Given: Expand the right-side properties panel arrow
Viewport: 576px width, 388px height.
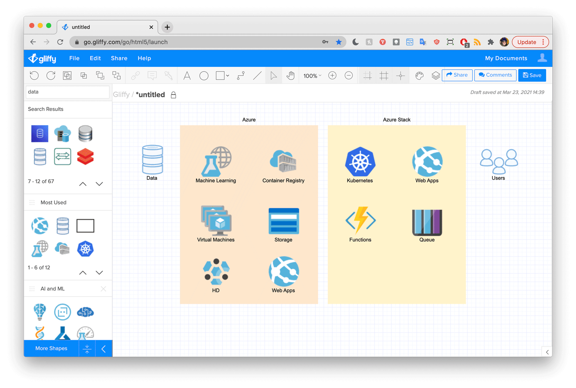Looking at the screenshot, I should pos(547,352).
